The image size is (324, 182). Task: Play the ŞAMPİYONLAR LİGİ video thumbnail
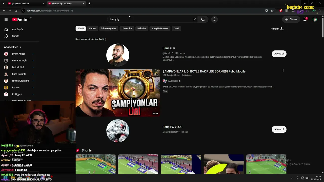pyautogui.click(x=118, y=93)
